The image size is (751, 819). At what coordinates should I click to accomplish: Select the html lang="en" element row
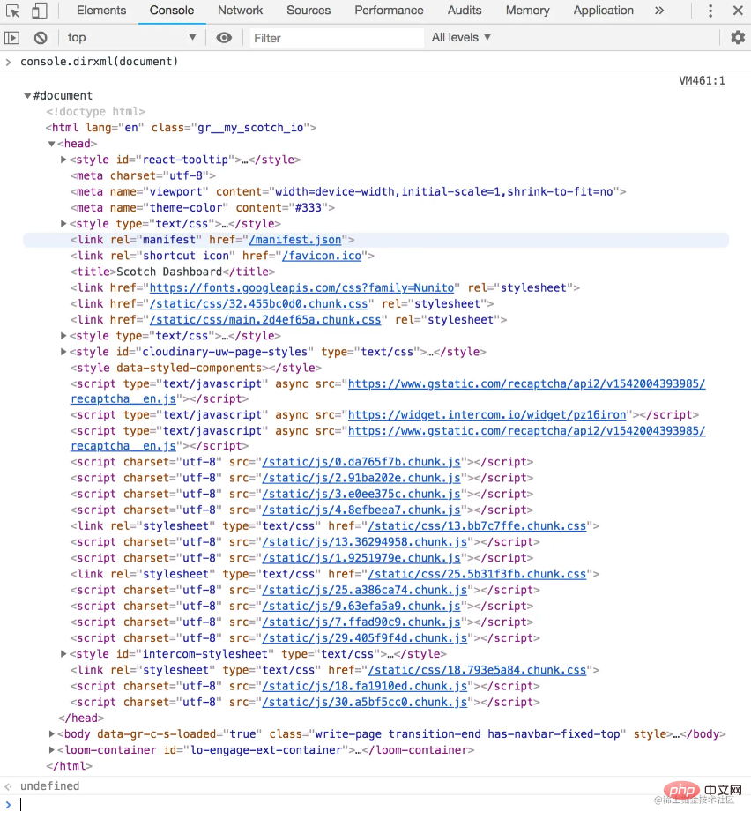(181, 128)
